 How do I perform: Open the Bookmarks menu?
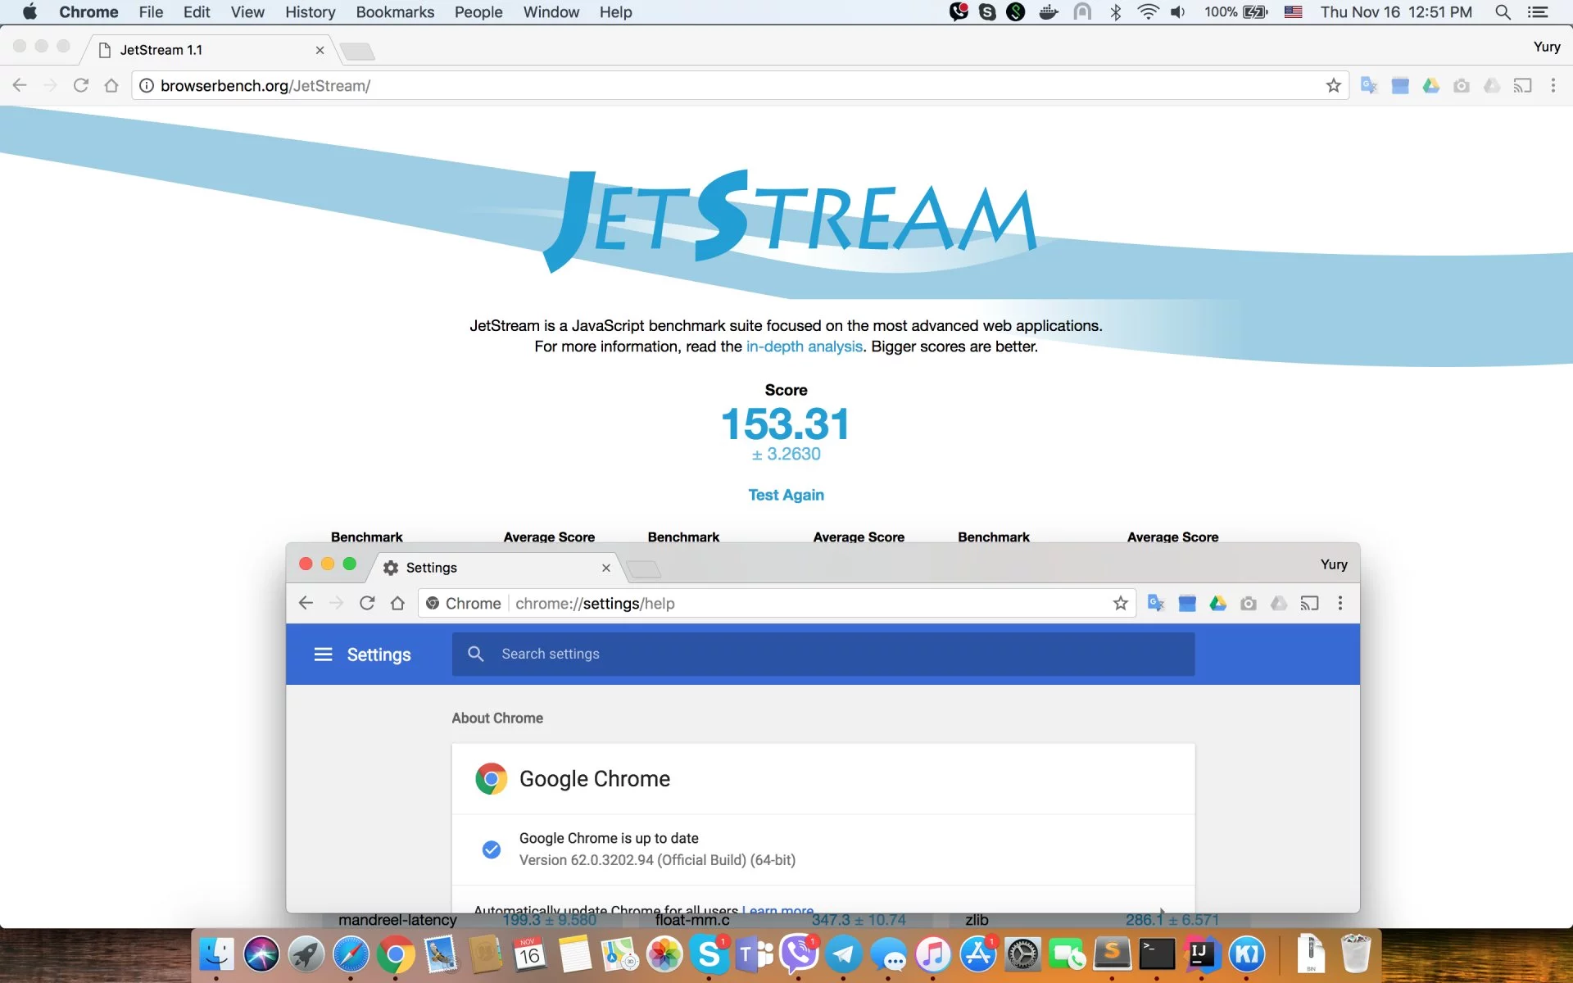(395, 12)
